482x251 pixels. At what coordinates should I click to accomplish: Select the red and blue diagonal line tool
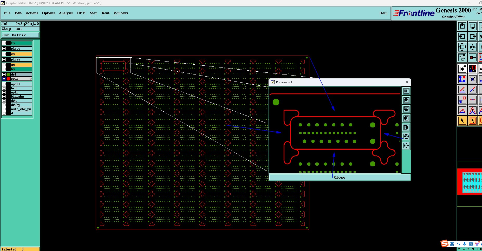coord(473,90)
